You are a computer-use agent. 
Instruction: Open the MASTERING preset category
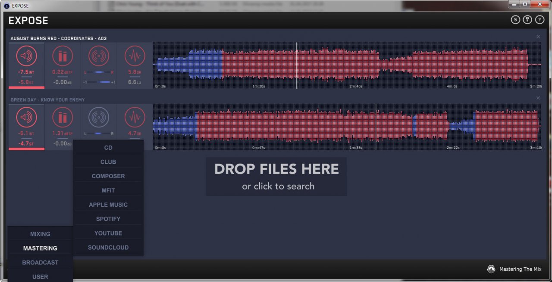(40, 248)
